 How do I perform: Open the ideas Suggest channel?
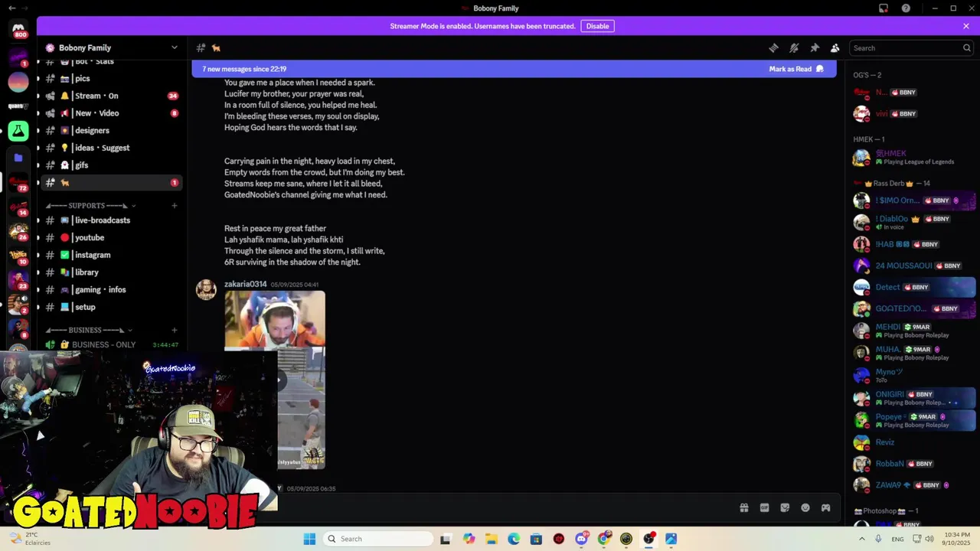pos(111,148)
